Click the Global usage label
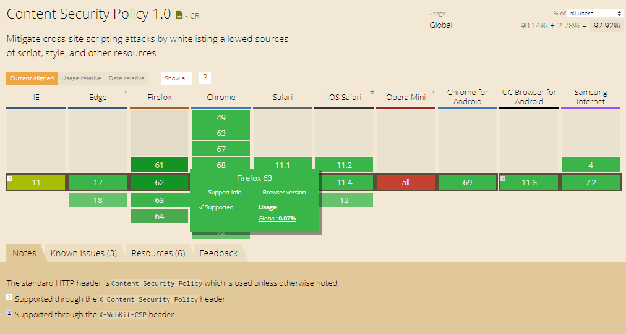The image size is (626, 334). [x=441, y=25]
